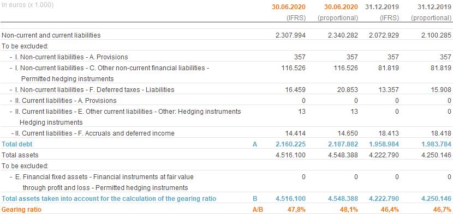Viewport: 453px width, 214px height.
Task: Click the 2.160.225 total debt value
Action: [x=291, y=144]
